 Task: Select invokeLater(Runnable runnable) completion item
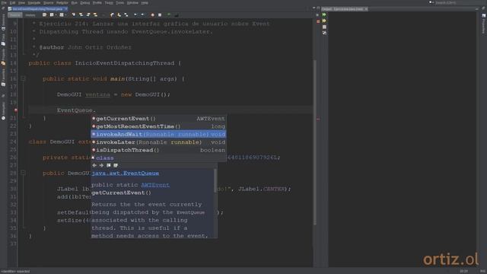158,142
